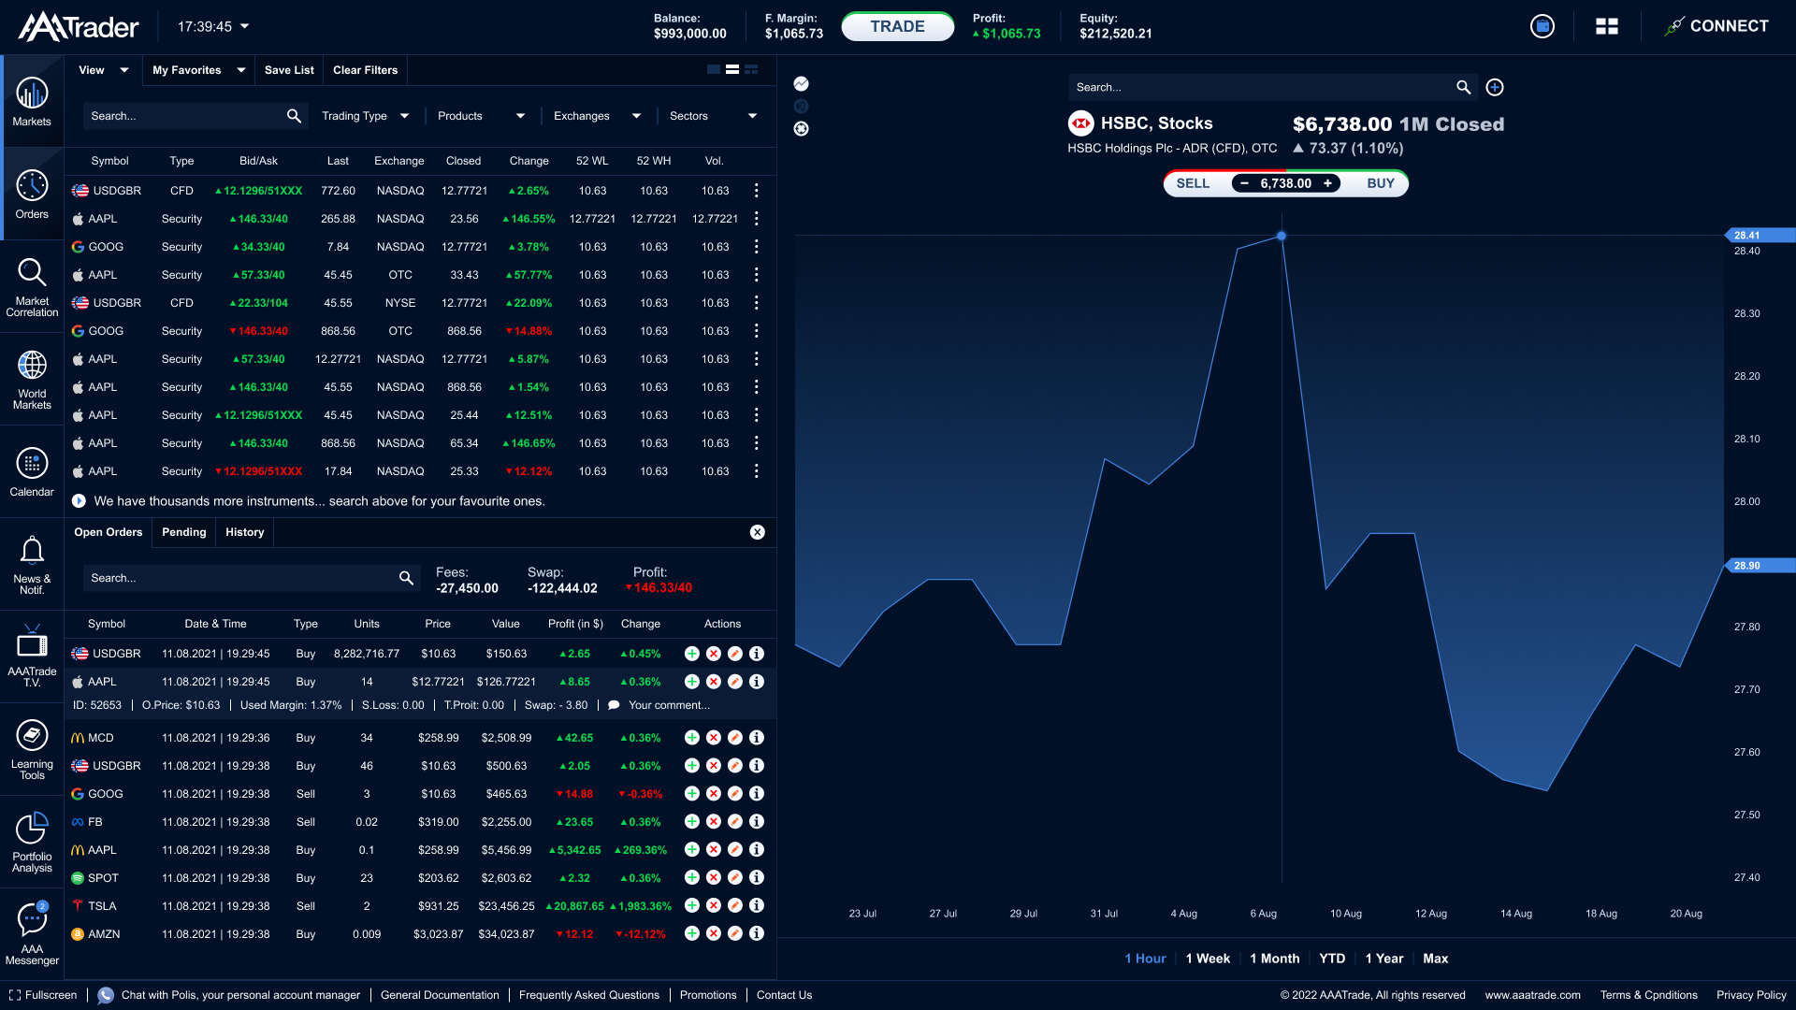Open the three-dot menu for GOOG 34.33/40 row
Image resolution: width=1796 pixels, height=1010 pixels.
756,247
